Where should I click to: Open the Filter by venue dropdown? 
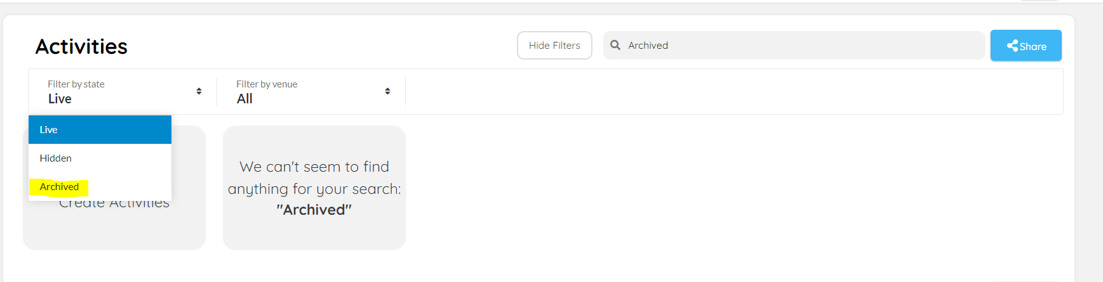311,92
